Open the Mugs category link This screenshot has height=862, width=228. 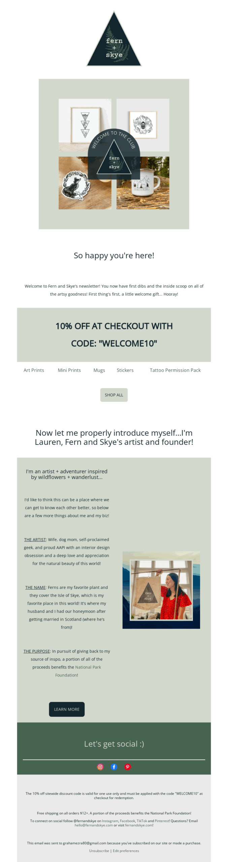click(99, 370)
